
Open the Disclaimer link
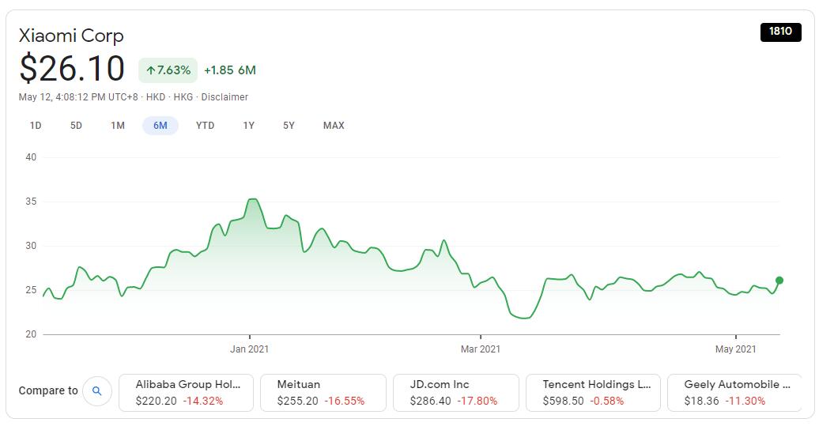[x=225, y=97]
